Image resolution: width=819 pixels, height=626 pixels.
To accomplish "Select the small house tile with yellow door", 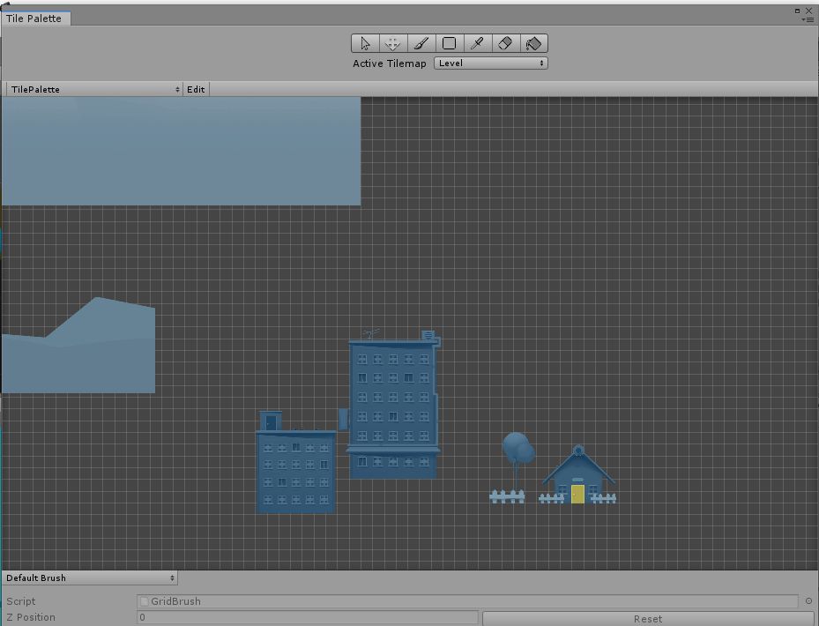I will pyautogui.click(x=577, y=478).
